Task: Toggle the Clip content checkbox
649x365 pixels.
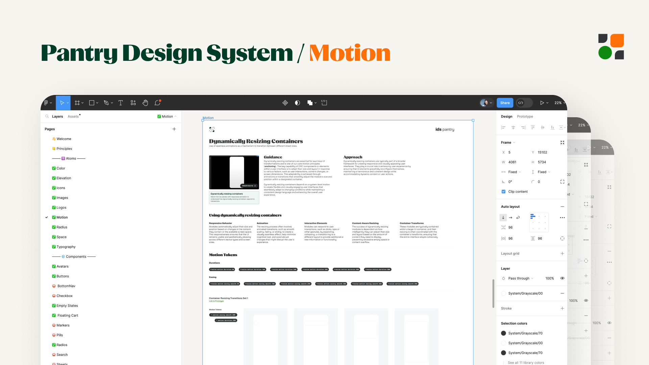Action: 503,192
